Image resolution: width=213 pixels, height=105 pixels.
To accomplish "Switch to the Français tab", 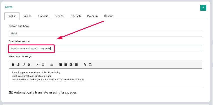I will [x=43, y=16].
